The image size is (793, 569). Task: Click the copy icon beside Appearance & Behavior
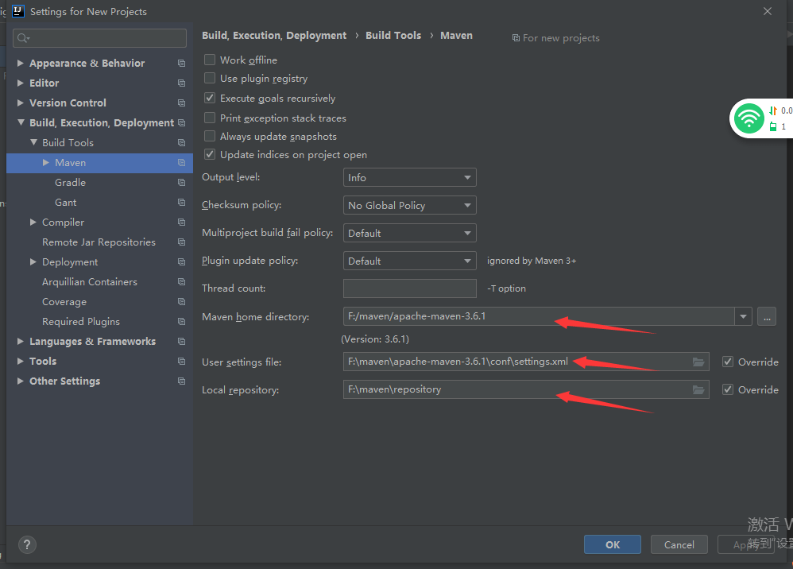click(x=181, y=64)
